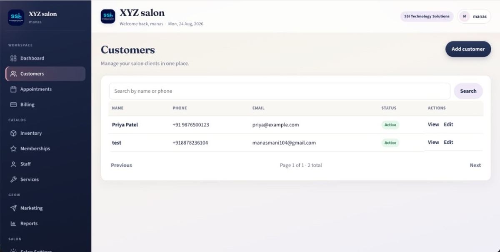
Task: Click the SSI logo in sidebar header
Action: [x=16, y=17]
